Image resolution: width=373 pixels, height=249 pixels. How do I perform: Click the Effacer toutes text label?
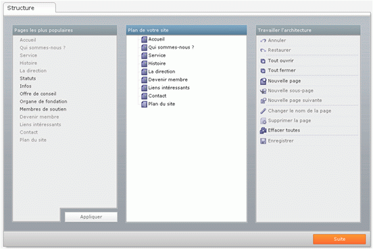pyautogui.click(x=284, y=130)
